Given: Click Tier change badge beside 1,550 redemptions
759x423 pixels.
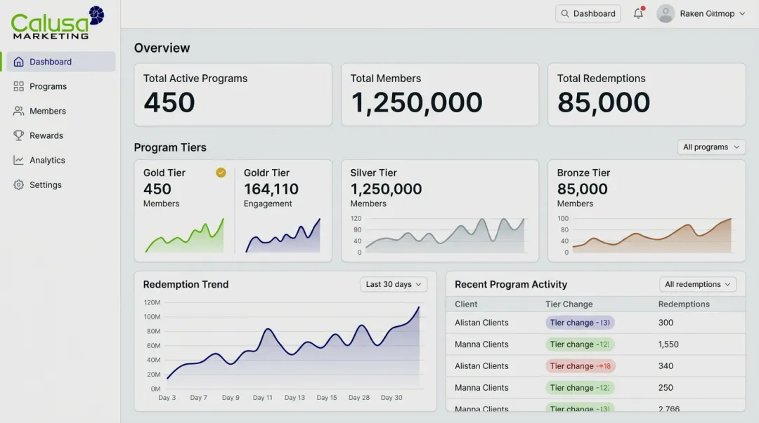Looking at the screenshot, I should [x=580, y=344].
